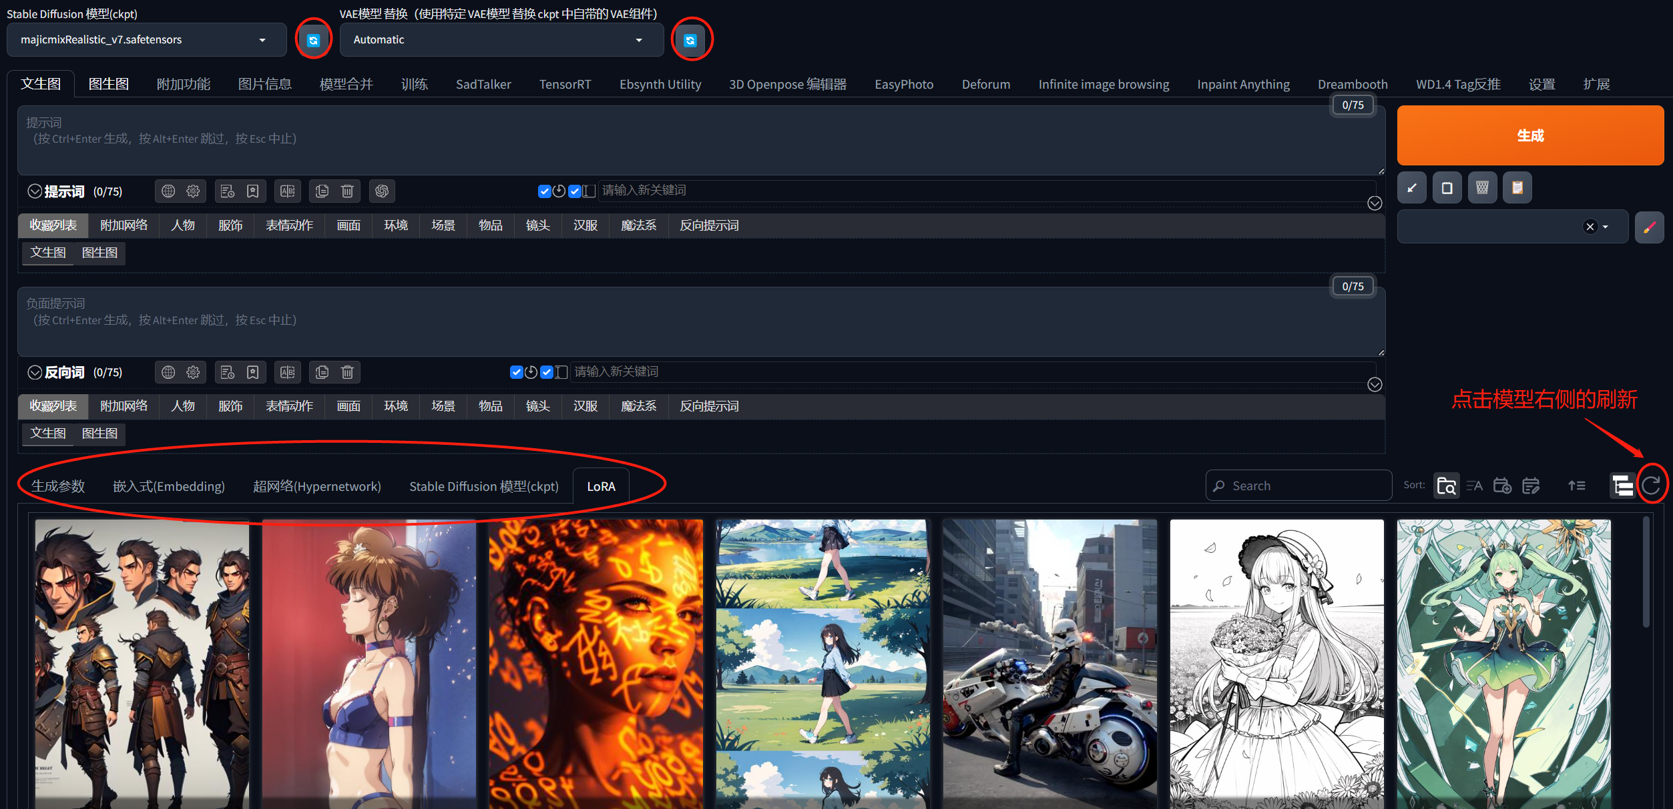Screen dimensions: 1673x809
Task: Click the circled chevron right of 反向词 keyword input
Action: (x=1375, y=385)
